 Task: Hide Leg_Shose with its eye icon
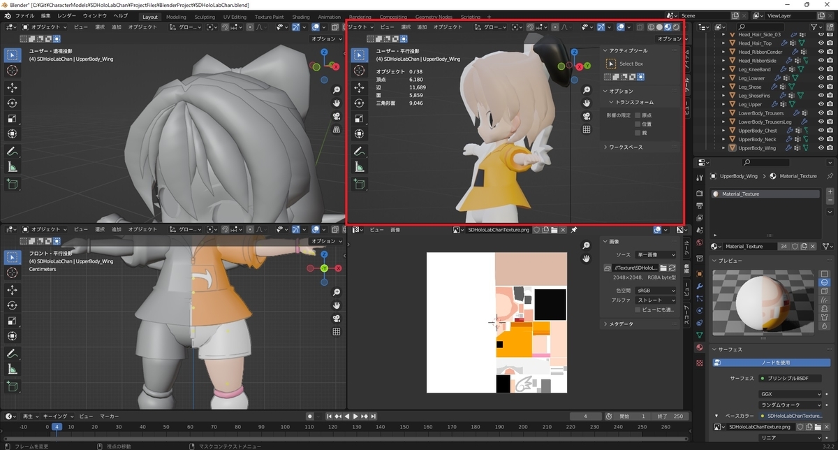click(821, 87)
